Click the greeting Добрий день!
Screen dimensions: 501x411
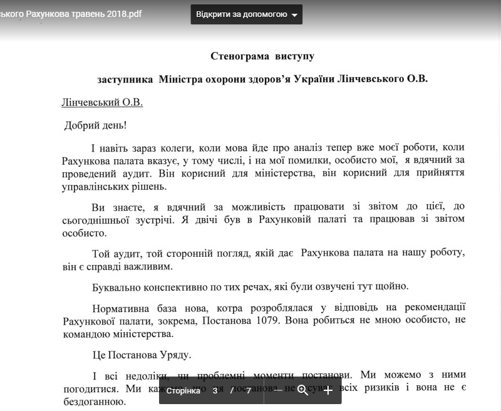tap(96, 125)
